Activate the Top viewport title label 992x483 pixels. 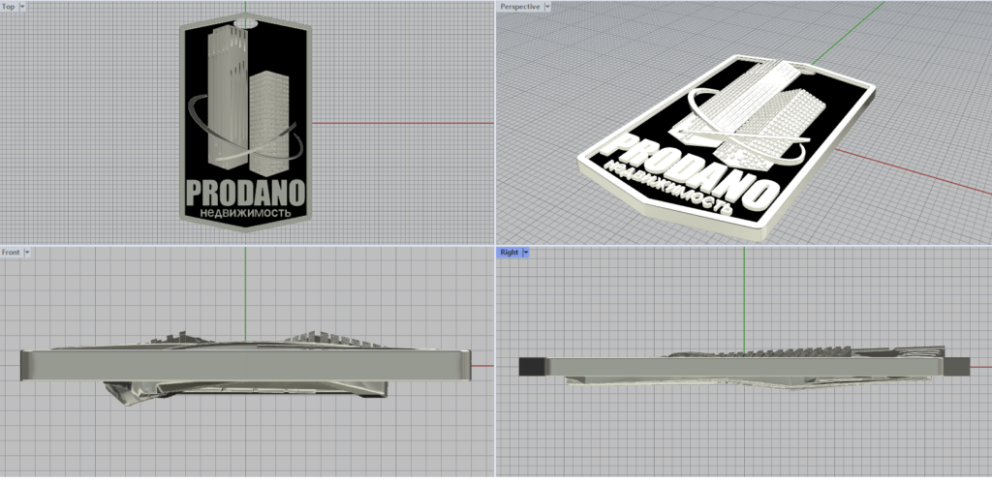9,7
